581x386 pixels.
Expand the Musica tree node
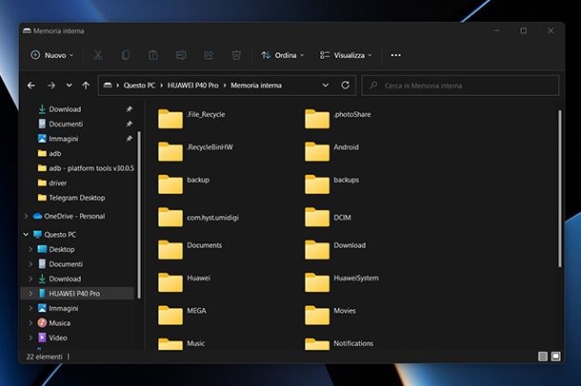tap(30, 323)
